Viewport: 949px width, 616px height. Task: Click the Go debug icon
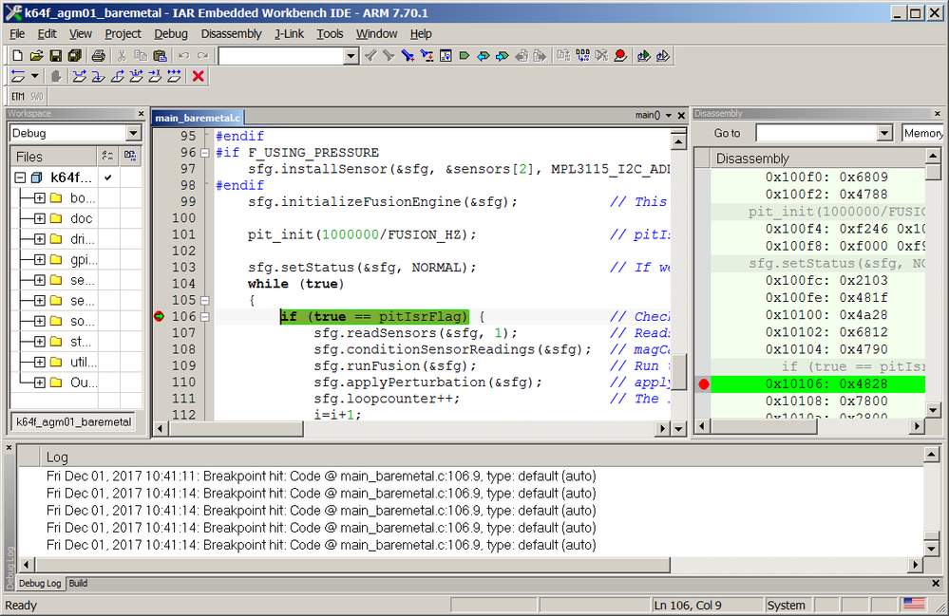coord(174,77)
